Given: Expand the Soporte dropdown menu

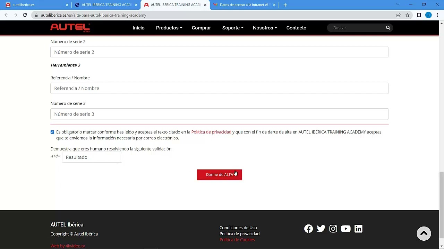Looking at the screenshot, I should click(233, 28).
